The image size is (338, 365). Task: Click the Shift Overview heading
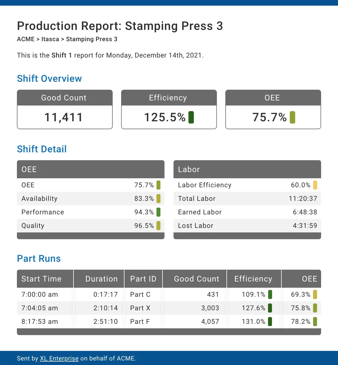49,78
